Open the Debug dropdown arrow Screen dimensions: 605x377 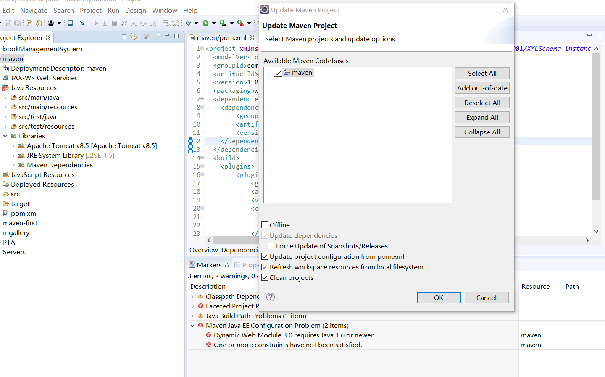[x=196, y=24]
